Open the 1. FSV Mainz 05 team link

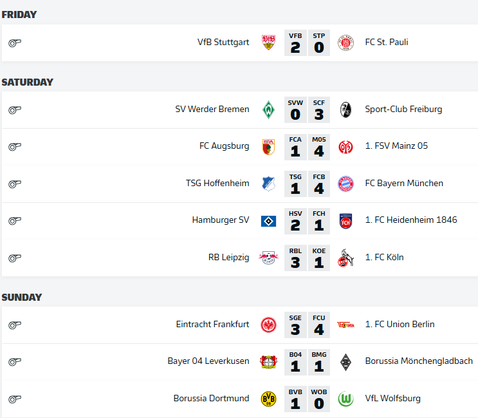[396, 146]
